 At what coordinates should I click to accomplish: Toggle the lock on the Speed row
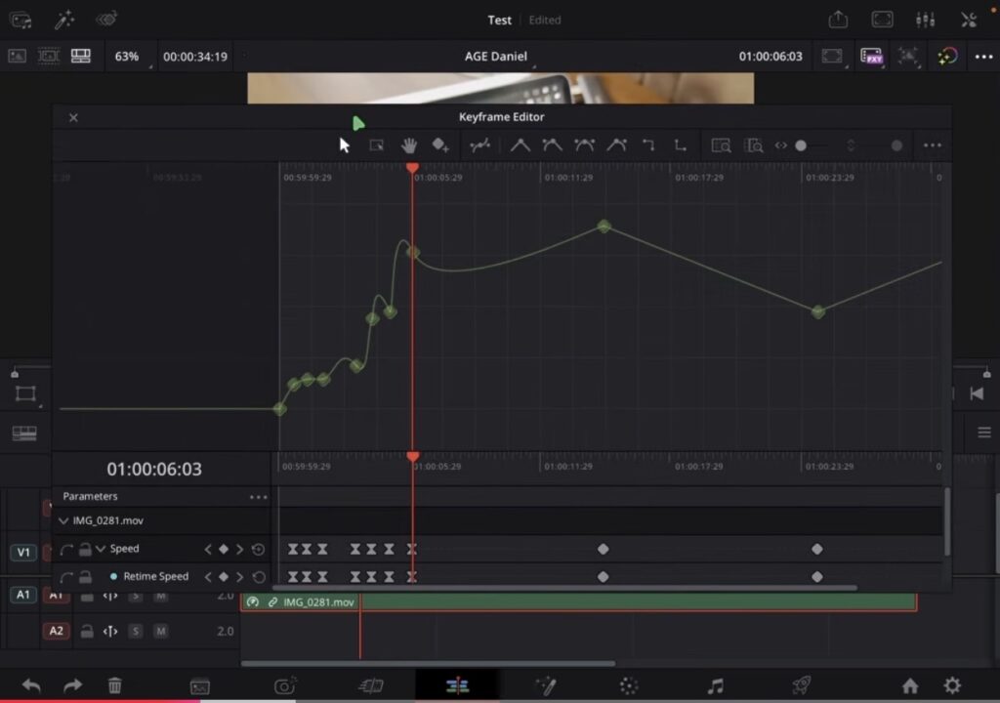click(x=85, y=549)
